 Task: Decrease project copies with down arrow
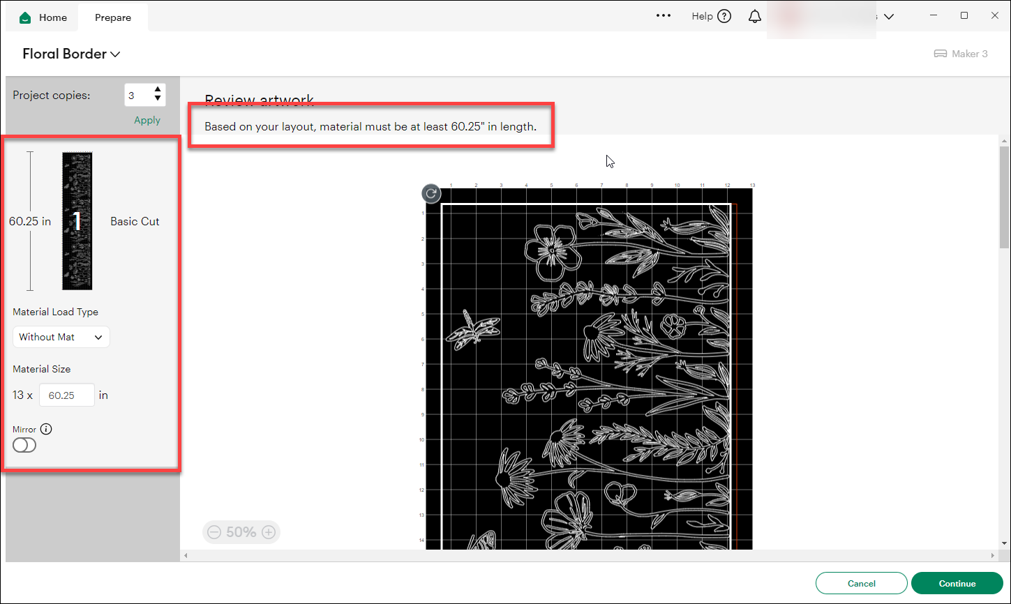pos(158,99)
